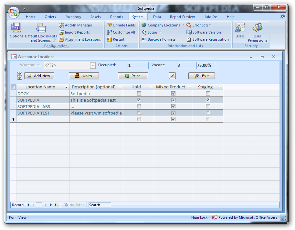The height and width of the screenshot is (230, 295).
Task: Click the Quick Access toolbar customize arrow
Action: click(24, 9)
